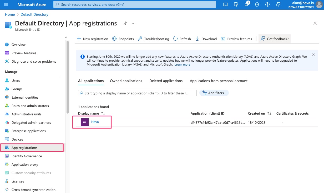Open the Hava application link
Viewport: 324px width, 193px height.
pyautogui.click(x=95, y=122)
